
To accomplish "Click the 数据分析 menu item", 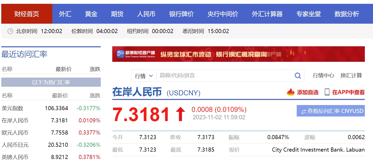I will click(x=347, y=14).
